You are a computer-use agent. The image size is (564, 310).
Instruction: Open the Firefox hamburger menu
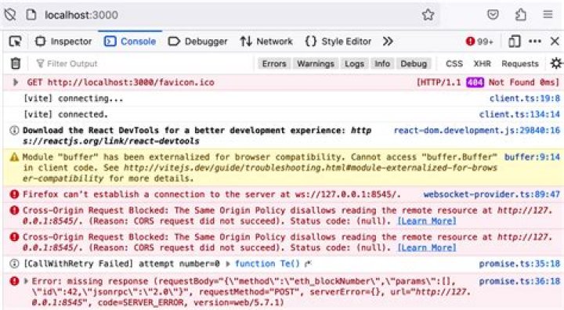(548, 14)
